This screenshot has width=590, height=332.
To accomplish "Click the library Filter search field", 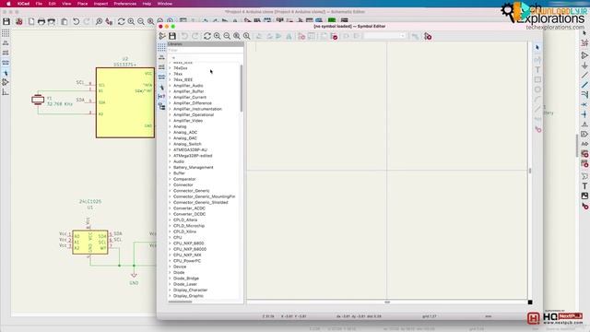I will (205, 50).
